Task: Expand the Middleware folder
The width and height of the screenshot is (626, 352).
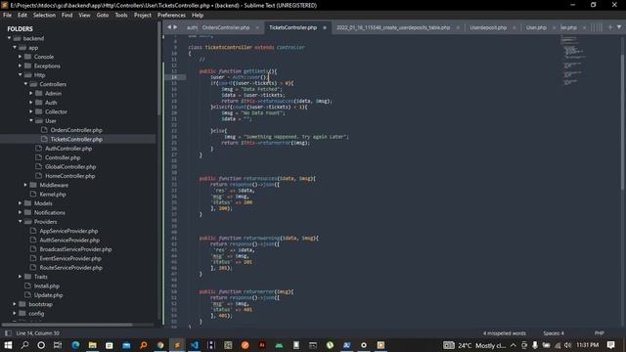Action: click(25, 185)
